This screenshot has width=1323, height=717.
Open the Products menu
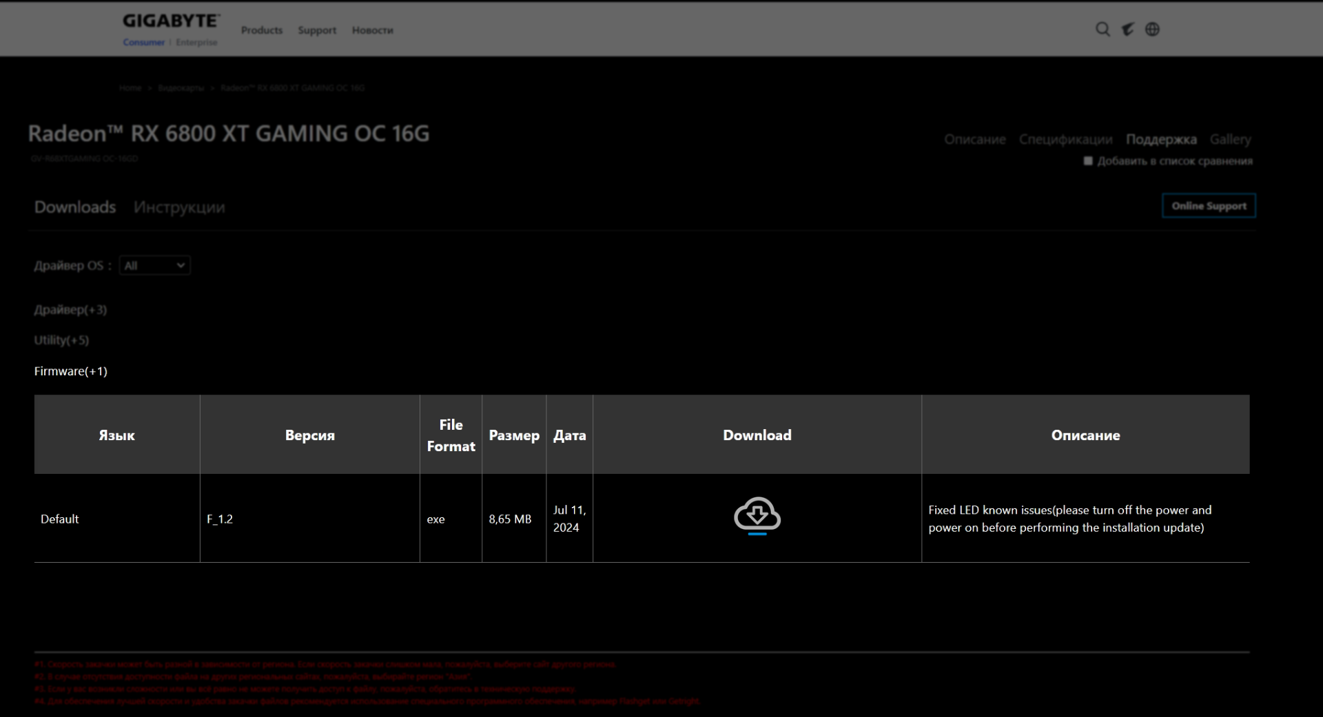(262, 30)
